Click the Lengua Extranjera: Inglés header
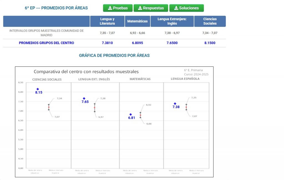This screenshot has width=284, height=180. (172, 21)
